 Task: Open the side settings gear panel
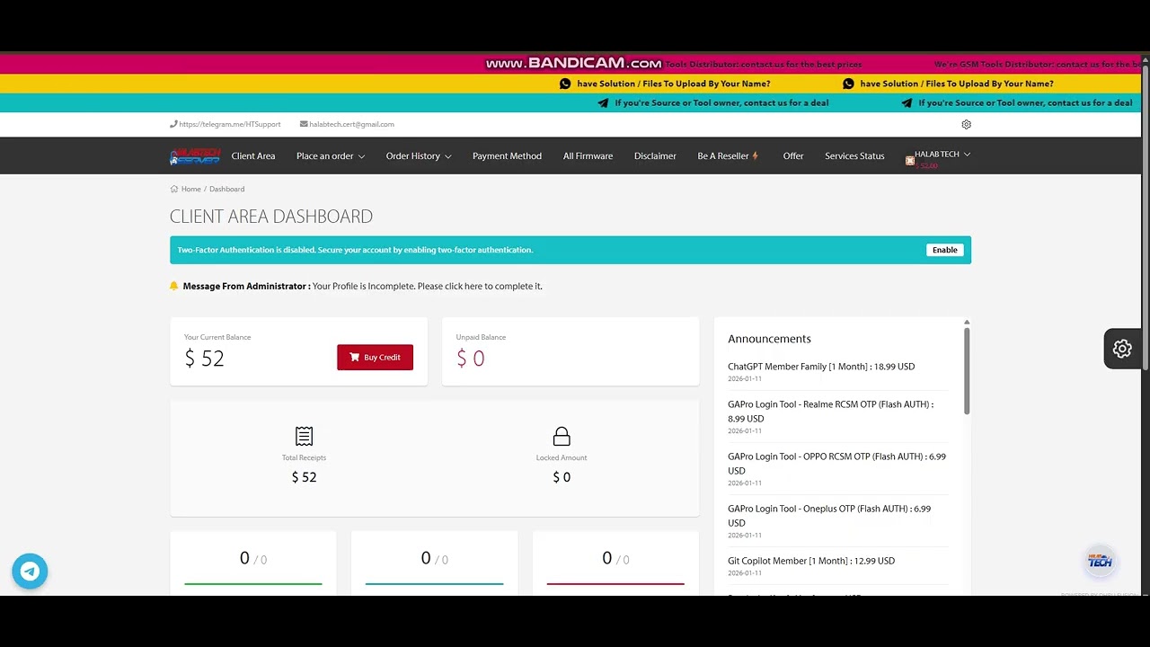1122,349
